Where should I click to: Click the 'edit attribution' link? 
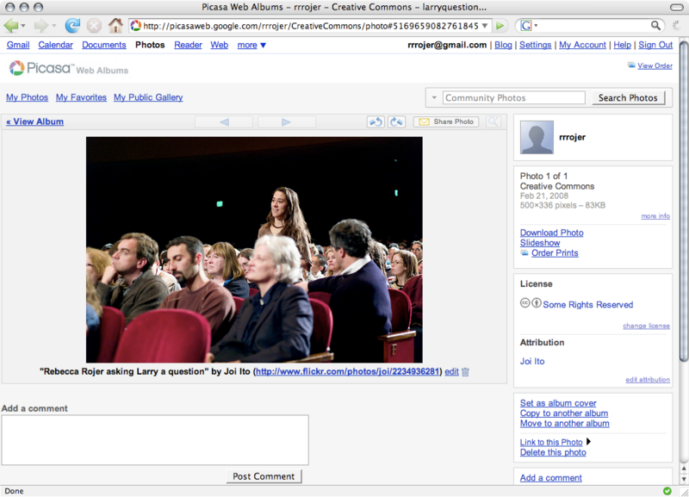click(x=648, y=380)
